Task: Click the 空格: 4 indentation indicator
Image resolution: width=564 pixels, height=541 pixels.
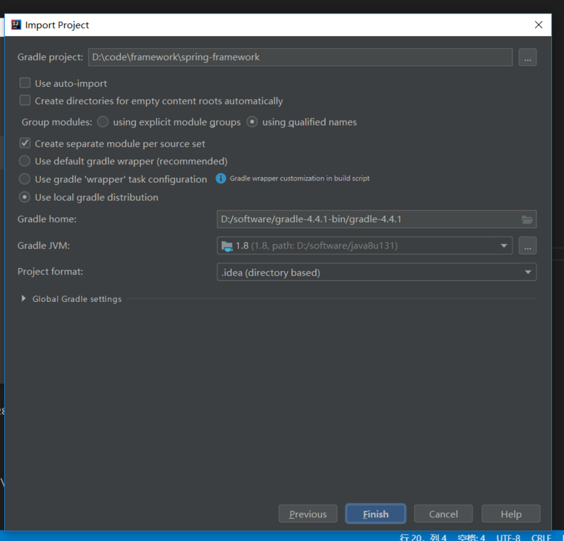Action: [471, 537]
